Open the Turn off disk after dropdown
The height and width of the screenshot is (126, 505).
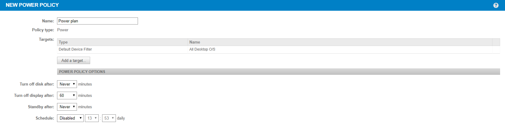pos(67,84)
